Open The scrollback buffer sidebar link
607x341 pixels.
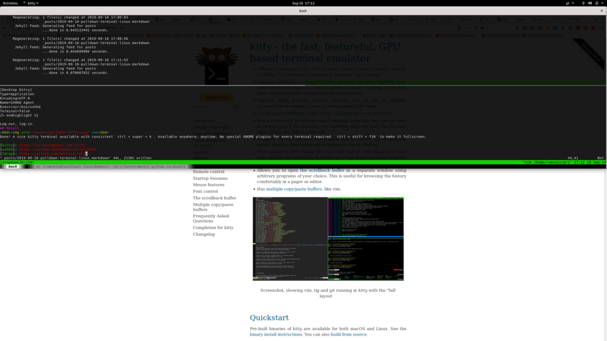tap(214, 198)
